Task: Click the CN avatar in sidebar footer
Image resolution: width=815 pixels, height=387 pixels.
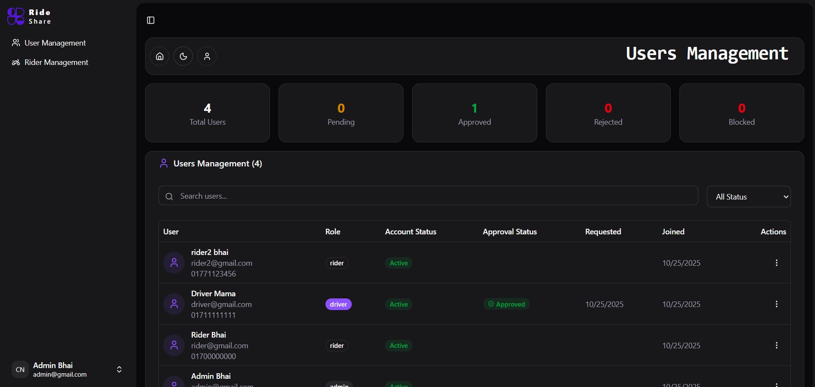Action: 20,369
